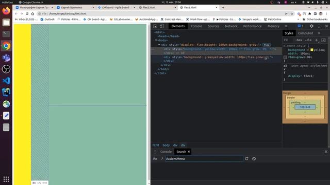Screen dimensions: 330x185
Task: Show more Styles sidebar tabs
Action: [319, 33]
